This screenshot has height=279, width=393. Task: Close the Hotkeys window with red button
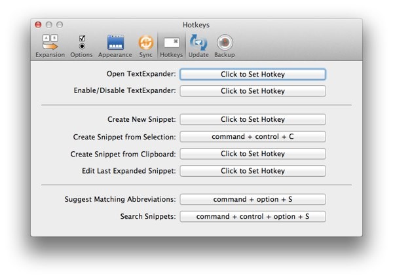click(x=38, y=25)
